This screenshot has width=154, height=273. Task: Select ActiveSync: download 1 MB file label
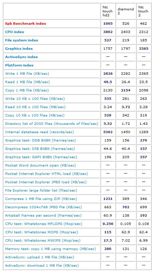[42, 266]
